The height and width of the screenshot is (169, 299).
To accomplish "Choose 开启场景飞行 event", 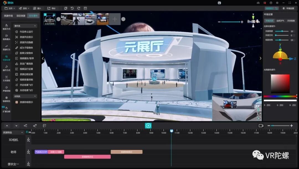I will tap(24, 85).
